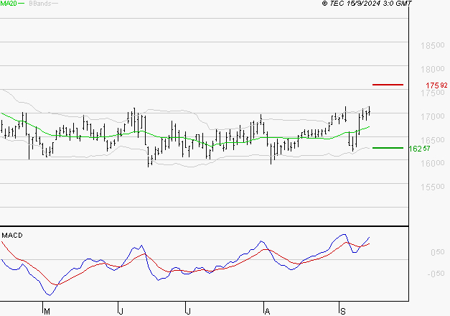Click the BBands legend label

[40, 4]
